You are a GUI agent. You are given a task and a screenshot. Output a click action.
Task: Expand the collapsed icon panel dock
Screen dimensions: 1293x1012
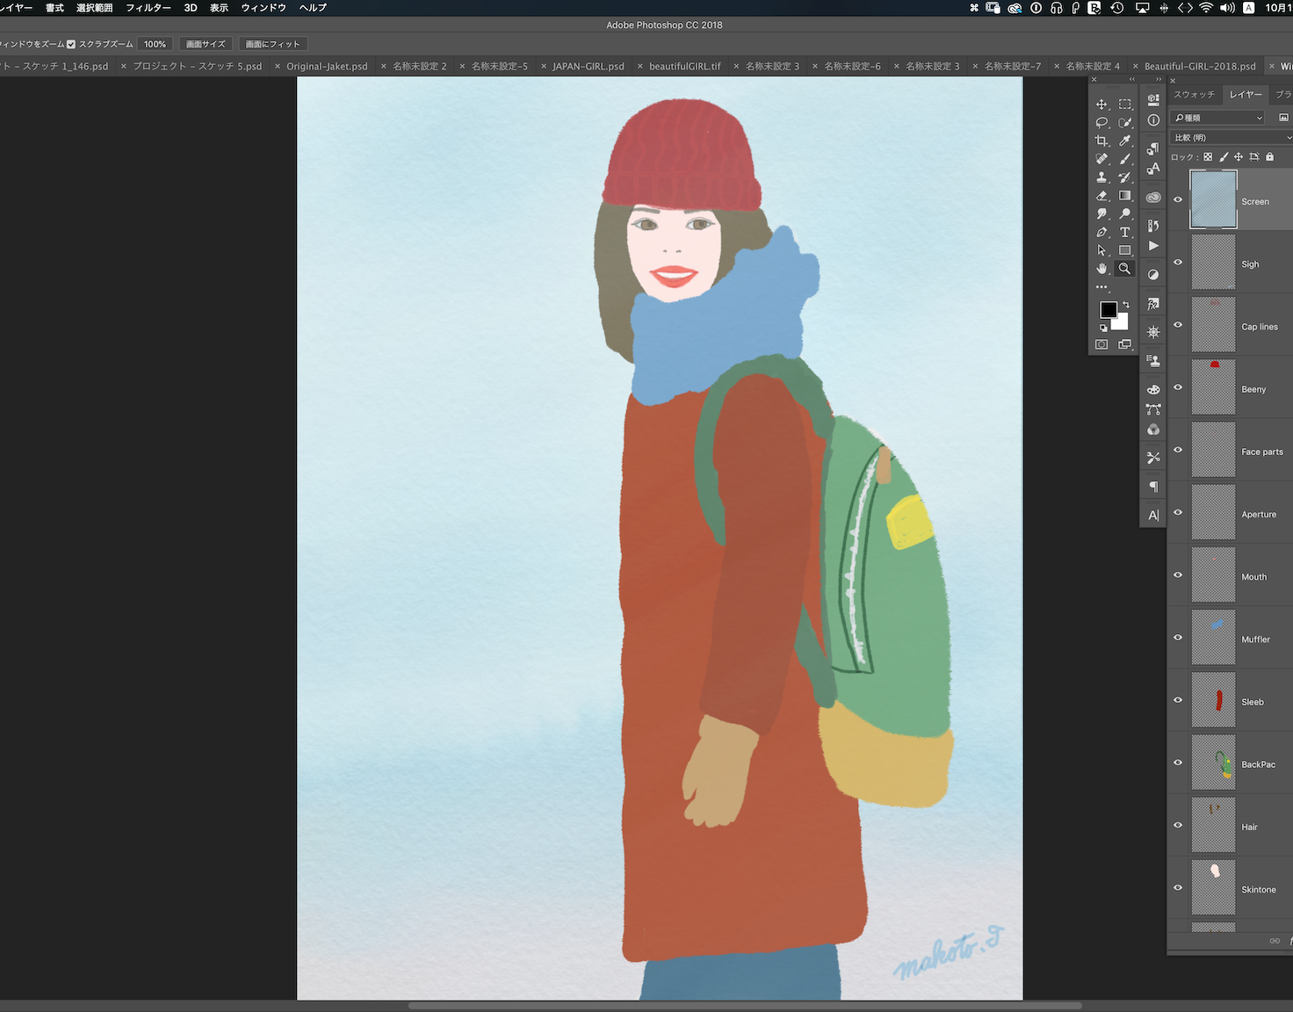(1158, 80)
